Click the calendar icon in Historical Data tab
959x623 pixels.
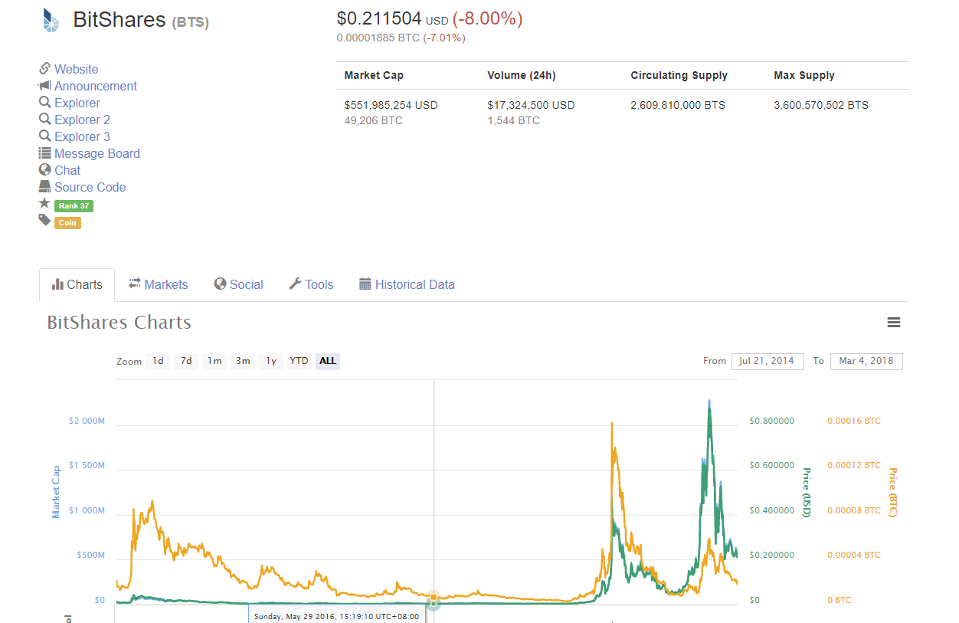365,284
